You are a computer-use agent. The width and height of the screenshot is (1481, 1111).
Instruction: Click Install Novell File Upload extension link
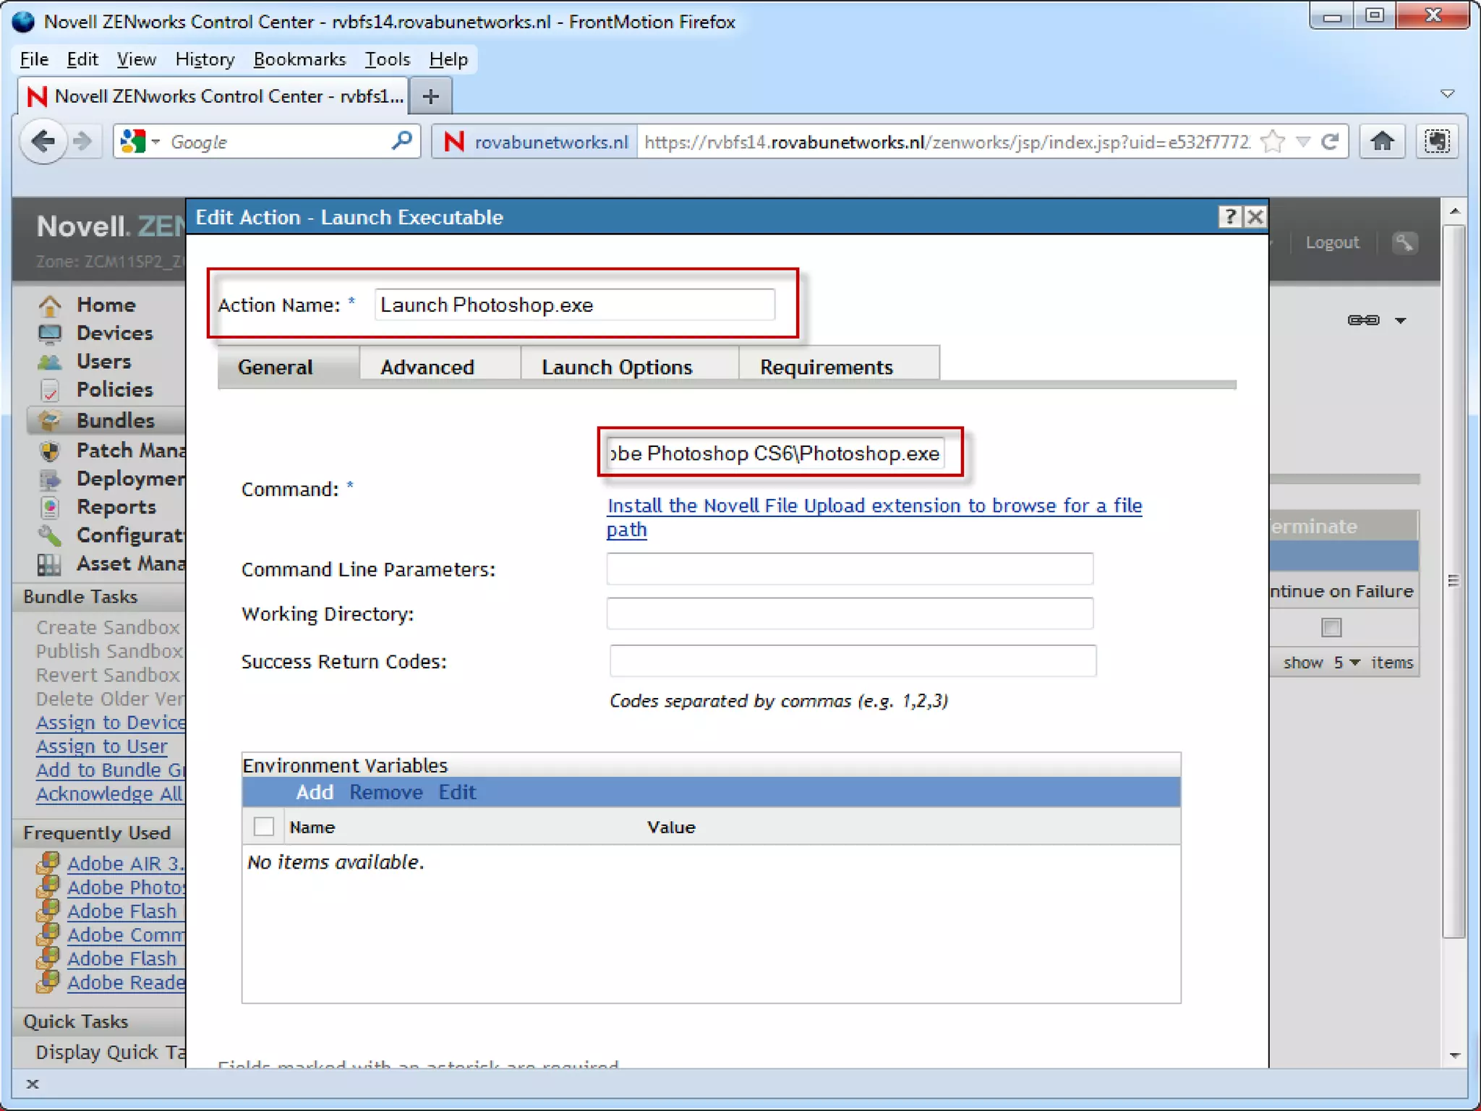click(x=874, y=506)
